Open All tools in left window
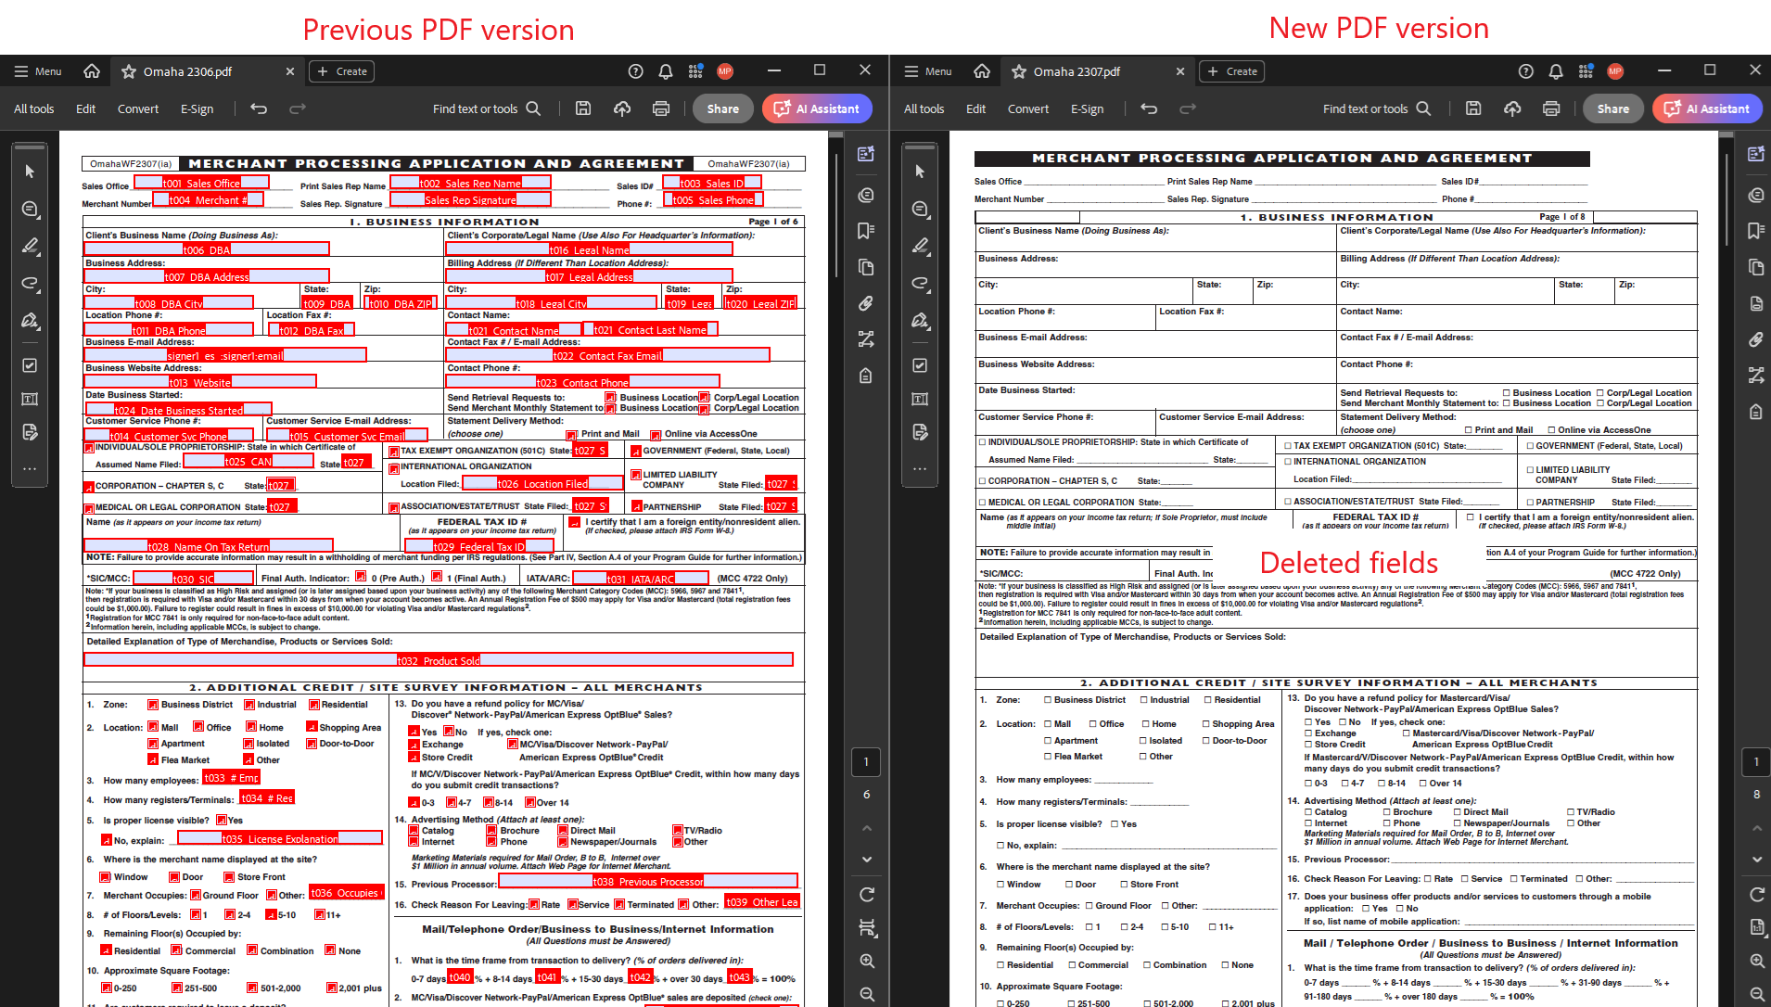 click(34, 108)
